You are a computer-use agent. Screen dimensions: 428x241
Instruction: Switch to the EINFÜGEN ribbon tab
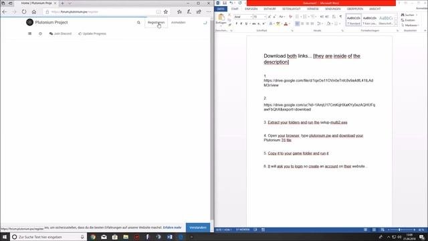pyautogui.click(x=251, y=9)
